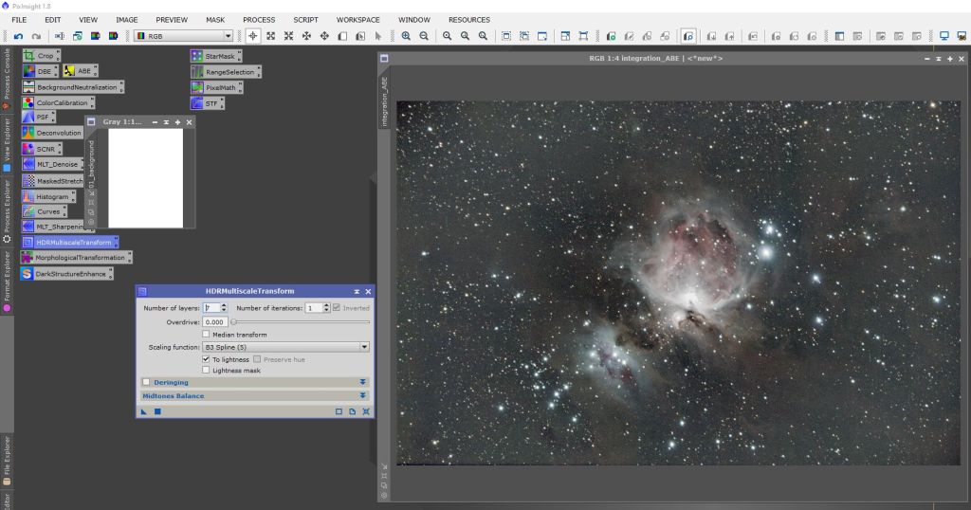Click the Number of layers input field
This screenshot has width=971, height=510.
[x=211, y=308]
